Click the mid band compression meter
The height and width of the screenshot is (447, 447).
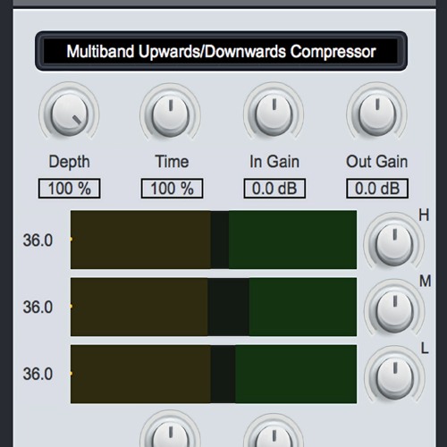click(214, 307)
